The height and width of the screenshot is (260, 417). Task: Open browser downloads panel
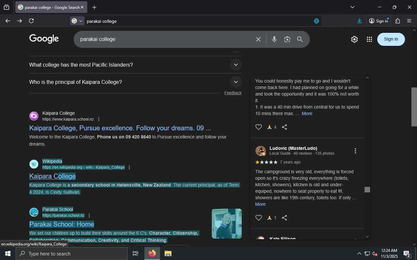point(359,21)
